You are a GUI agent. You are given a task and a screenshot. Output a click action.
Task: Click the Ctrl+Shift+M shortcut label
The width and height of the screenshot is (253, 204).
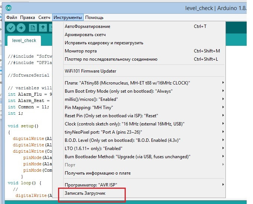207,51
